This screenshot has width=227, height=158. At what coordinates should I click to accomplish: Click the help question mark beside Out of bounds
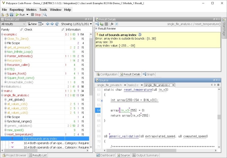click(140, 34)
